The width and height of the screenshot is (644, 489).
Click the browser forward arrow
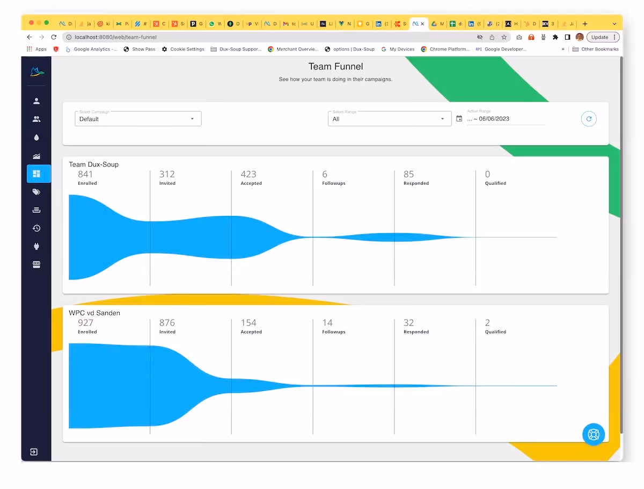pyautogui.click(x=41, y=37)
